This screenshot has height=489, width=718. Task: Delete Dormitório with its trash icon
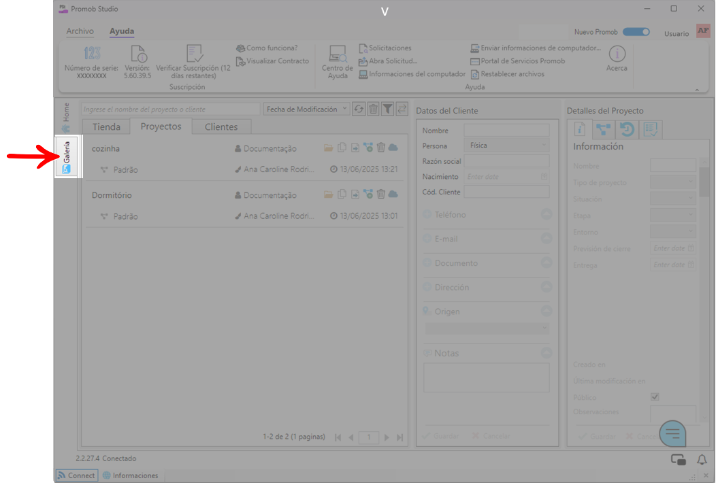381,195
